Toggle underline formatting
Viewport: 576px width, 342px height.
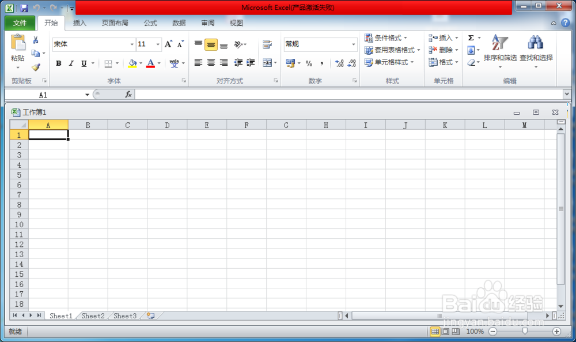coord(84,63)
